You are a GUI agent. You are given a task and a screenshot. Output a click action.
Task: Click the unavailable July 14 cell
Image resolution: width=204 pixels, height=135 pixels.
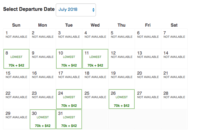[174, 59]
